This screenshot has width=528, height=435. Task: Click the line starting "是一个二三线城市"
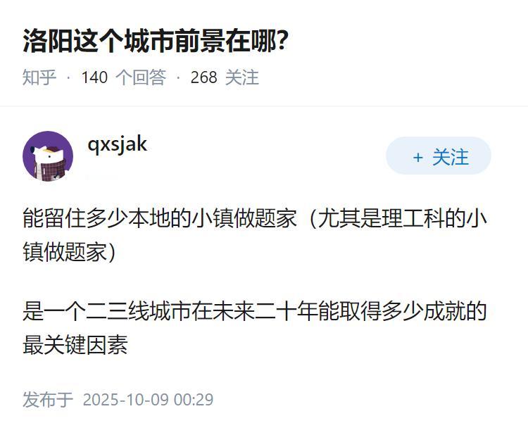click(x=253, y=311)
